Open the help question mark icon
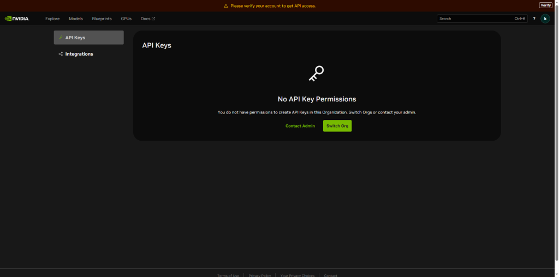This screenshot has width=559, height=277. coord(534,19)
